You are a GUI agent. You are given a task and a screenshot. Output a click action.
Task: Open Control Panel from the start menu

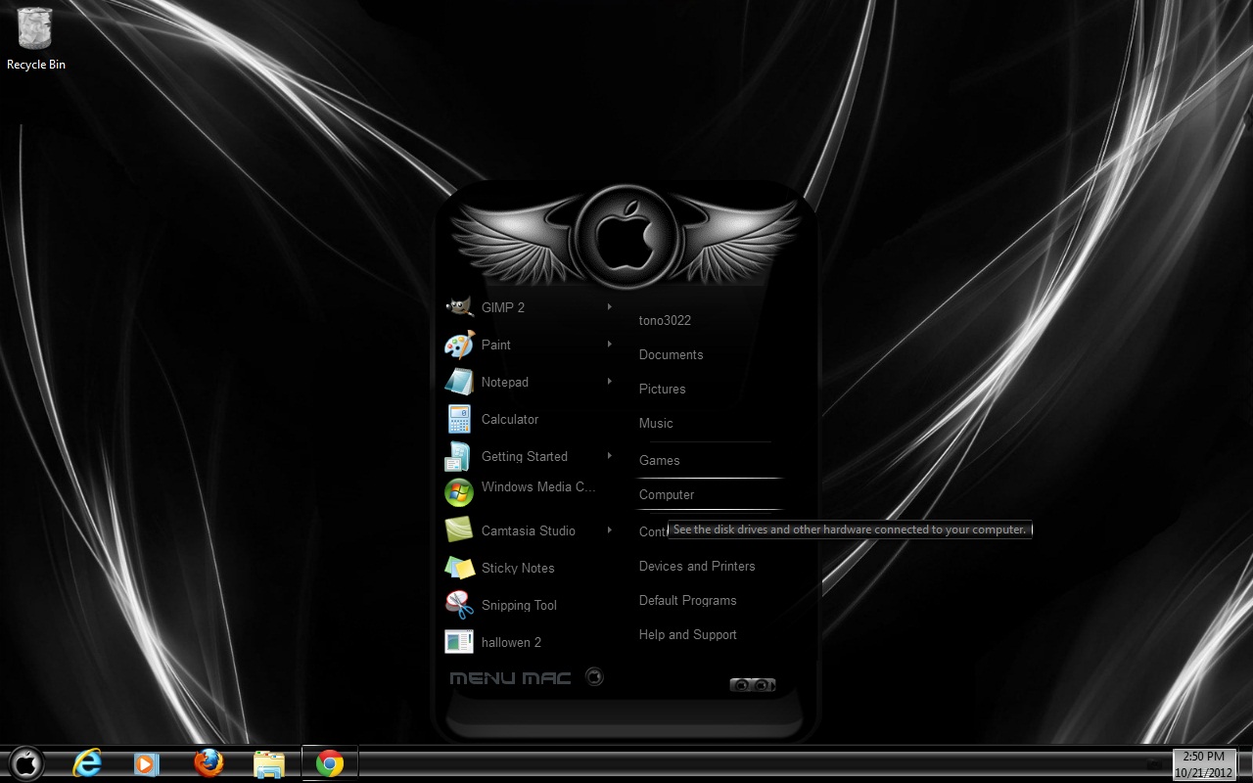(648, 531)
